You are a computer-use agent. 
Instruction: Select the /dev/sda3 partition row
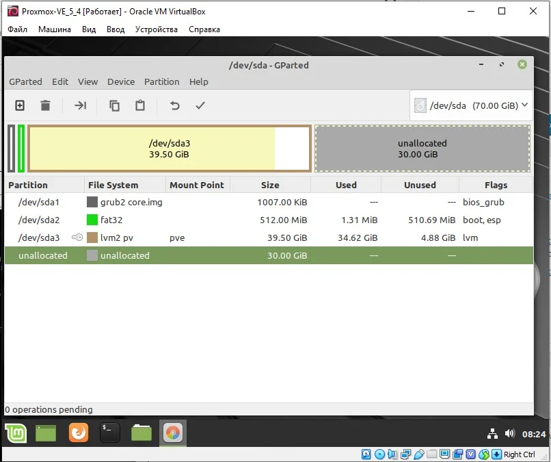269,238
